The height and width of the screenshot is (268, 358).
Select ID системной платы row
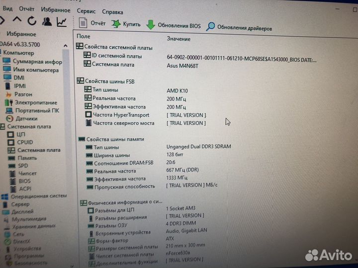pos(113,56)
